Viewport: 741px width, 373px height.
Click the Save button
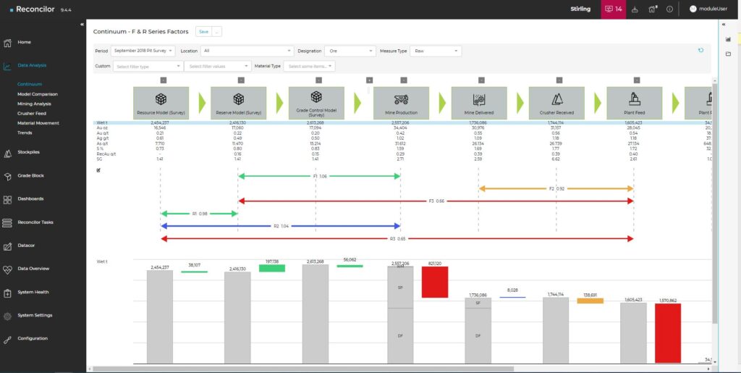coord(203,32)
